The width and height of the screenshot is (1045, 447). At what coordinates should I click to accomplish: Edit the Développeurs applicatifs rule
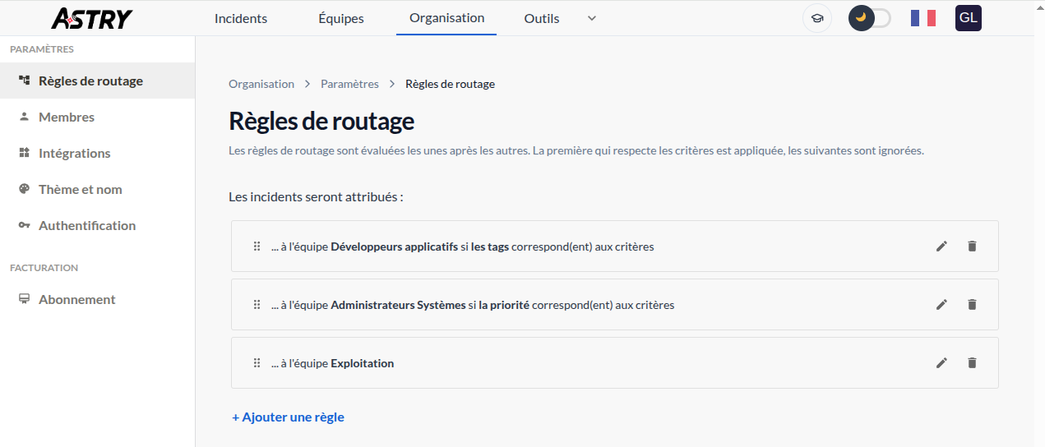942,246
